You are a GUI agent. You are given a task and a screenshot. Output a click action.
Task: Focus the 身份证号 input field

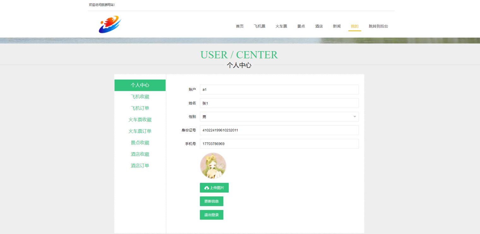tap(279, 130)
